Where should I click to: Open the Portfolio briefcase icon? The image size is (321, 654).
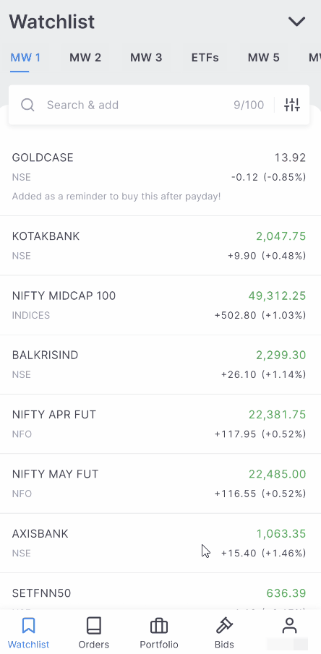tap(158, 626)
